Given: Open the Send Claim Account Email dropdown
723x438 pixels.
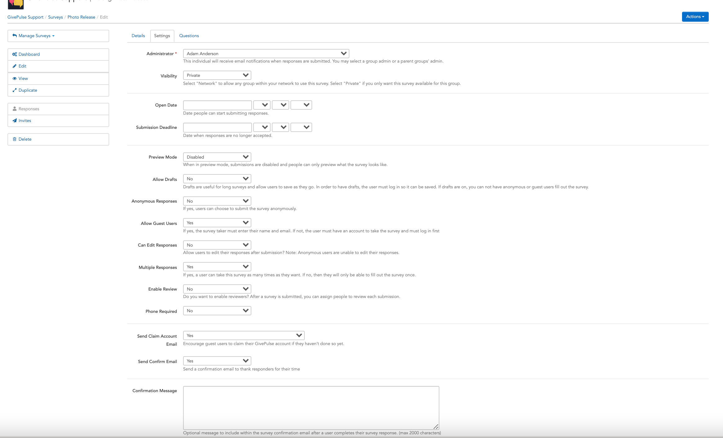Looking at the screenshot, I should point(244,335).
